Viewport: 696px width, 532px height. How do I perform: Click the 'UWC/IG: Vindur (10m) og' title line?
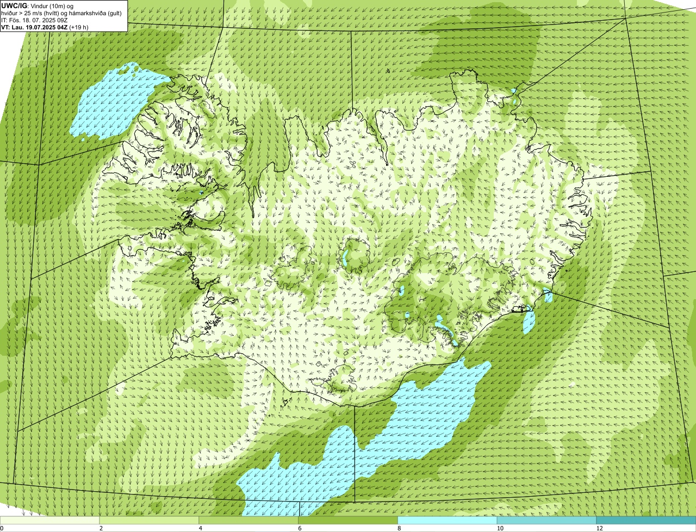[x=36, y=5]
